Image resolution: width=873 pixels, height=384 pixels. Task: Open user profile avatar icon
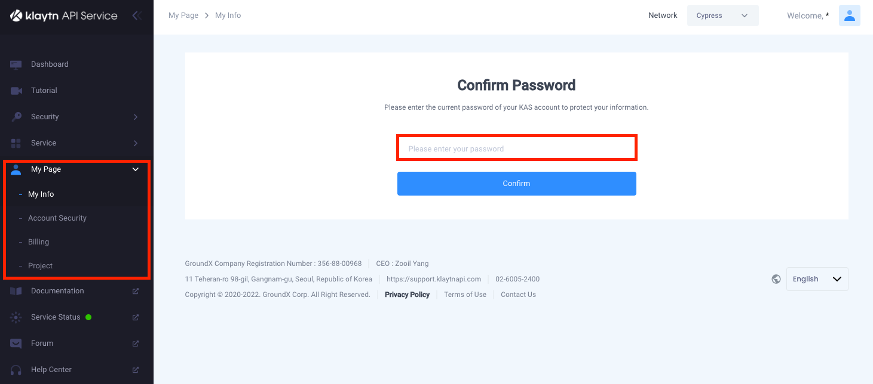[849, 16]
